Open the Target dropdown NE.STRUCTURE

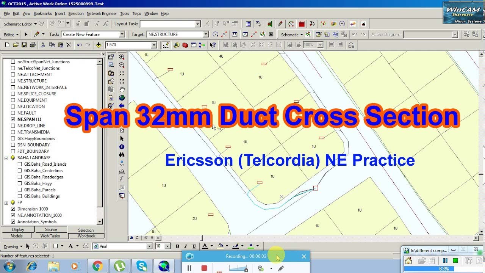(206, 34)
